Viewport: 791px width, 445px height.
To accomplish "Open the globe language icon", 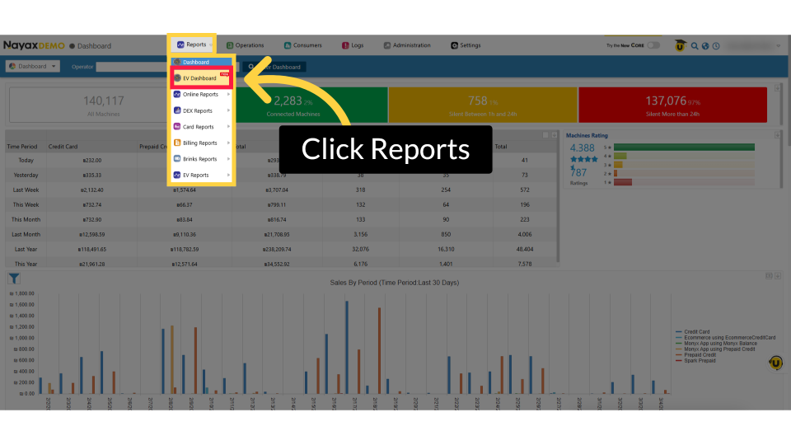I will (x=705, y=45).
